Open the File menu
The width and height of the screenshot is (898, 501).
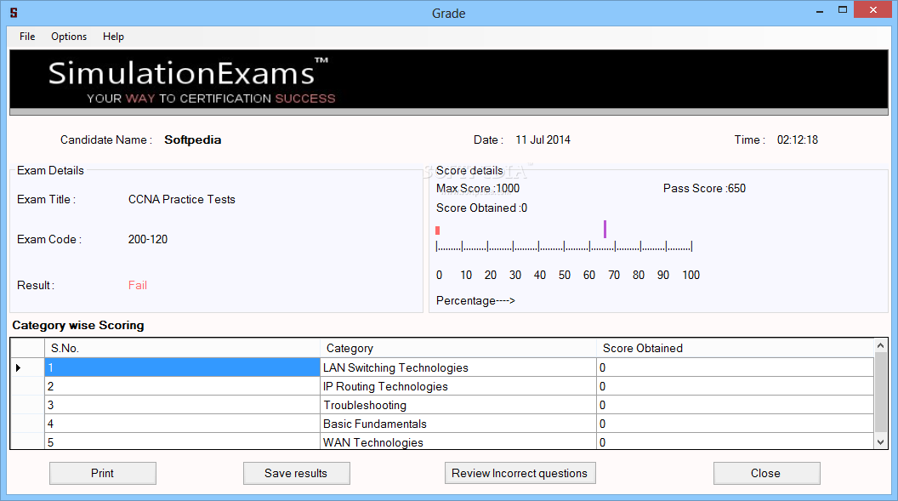[27, 36]
